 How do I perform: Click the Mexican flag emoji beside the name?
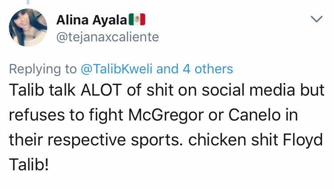coord(138,20)
